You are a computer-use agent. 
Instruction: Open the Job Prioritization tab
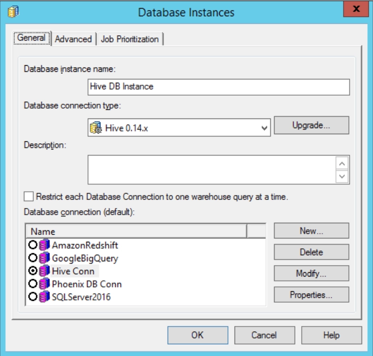pos(130,39)
